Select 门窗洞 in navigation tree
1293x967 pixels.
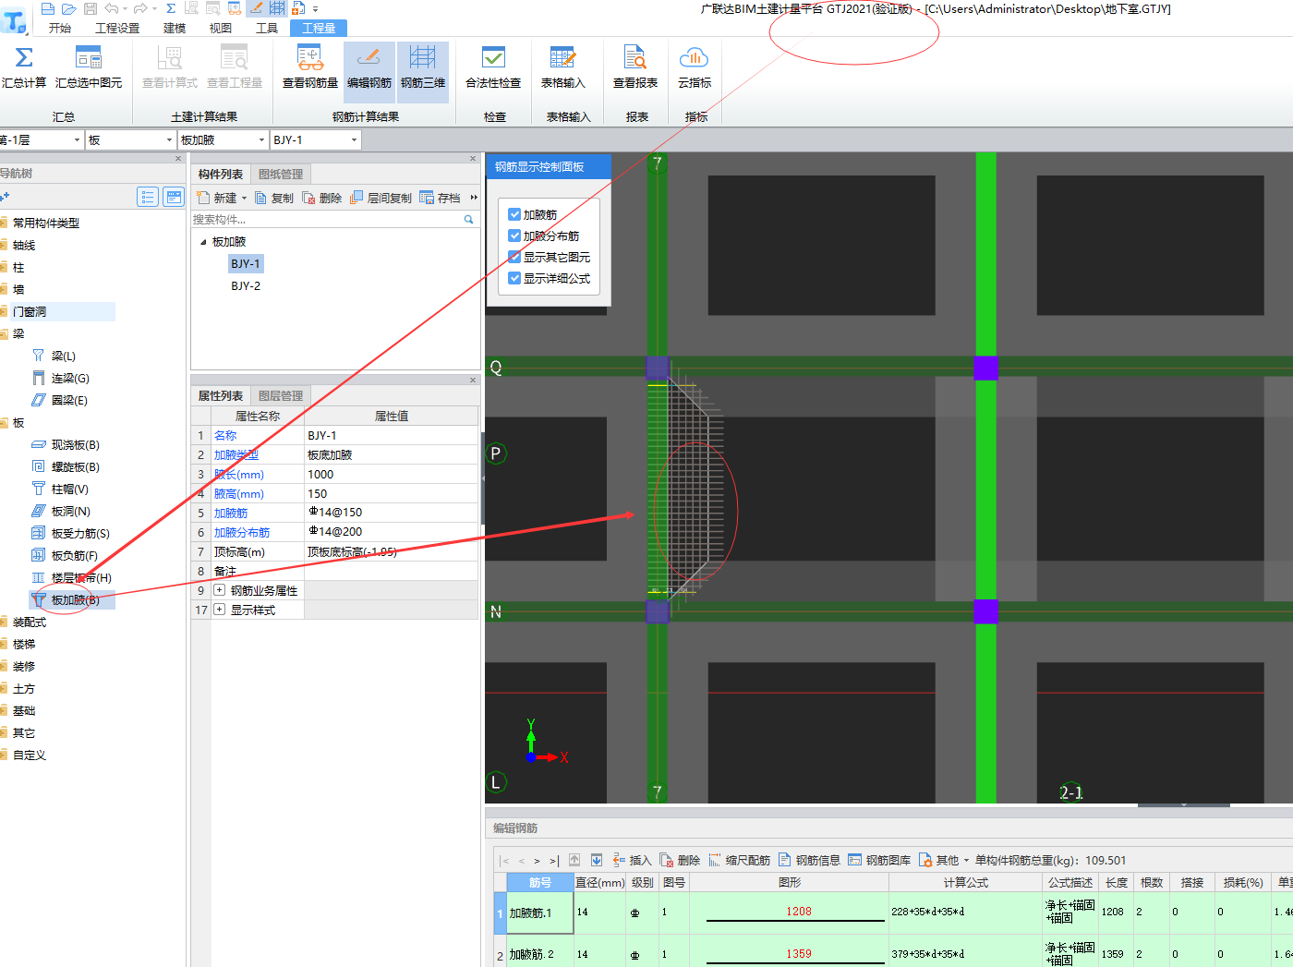pyautogui.click(x=30, y=312)
